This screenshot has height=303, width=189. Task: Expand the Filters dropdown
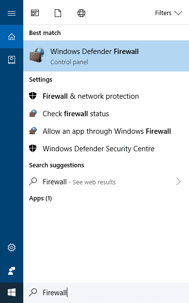[169, 13]
